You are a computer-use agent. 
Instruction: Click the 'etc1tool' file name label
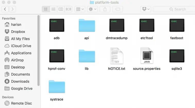[x=147, y=38]
